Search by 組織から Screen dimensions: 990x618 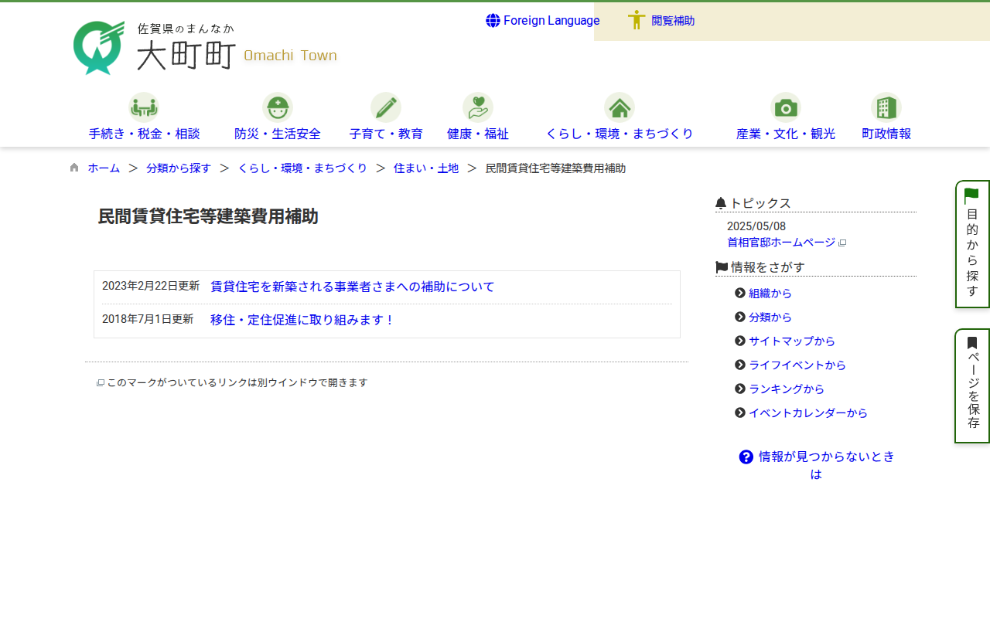pos(770,294)
